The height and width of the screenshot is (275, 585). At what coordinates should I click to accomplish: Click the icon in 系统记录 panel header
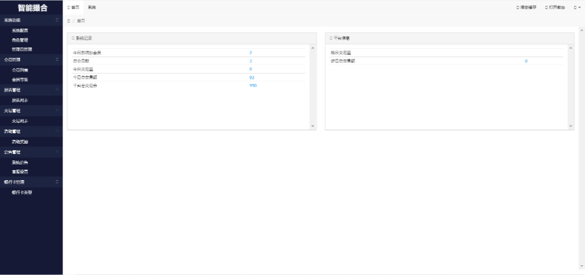pyautogui.click(x=73, y=38)
